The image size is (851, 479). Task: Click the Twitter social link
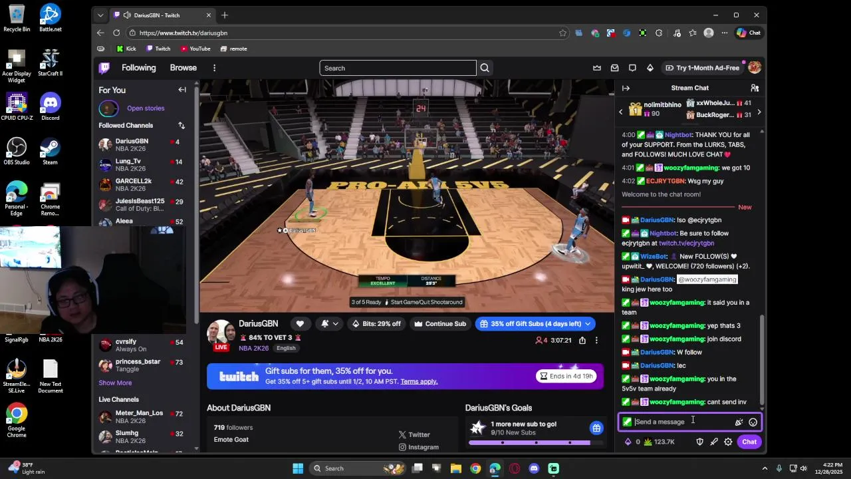coord(414,434)
